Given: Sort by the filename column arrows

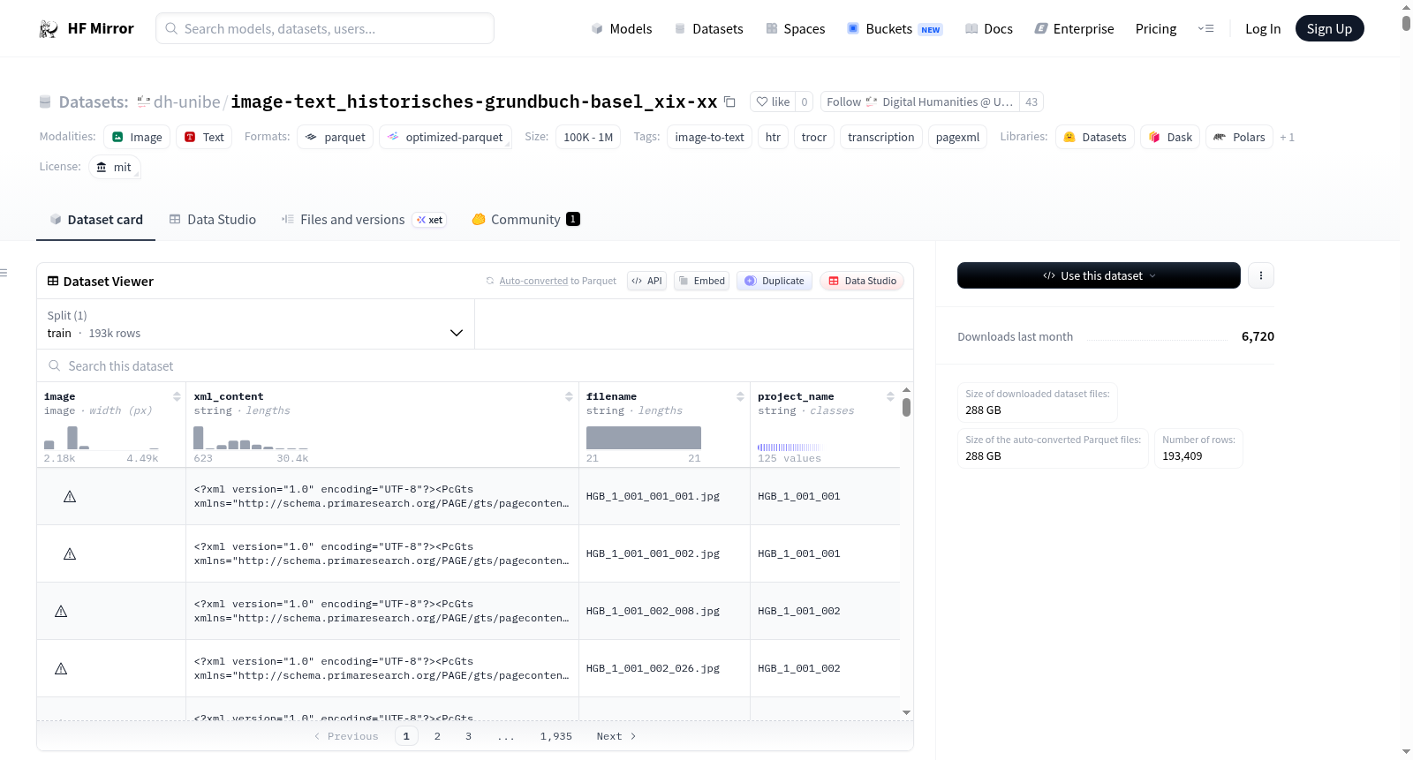Looking at the screenshot, I should (x=740, y=396).
